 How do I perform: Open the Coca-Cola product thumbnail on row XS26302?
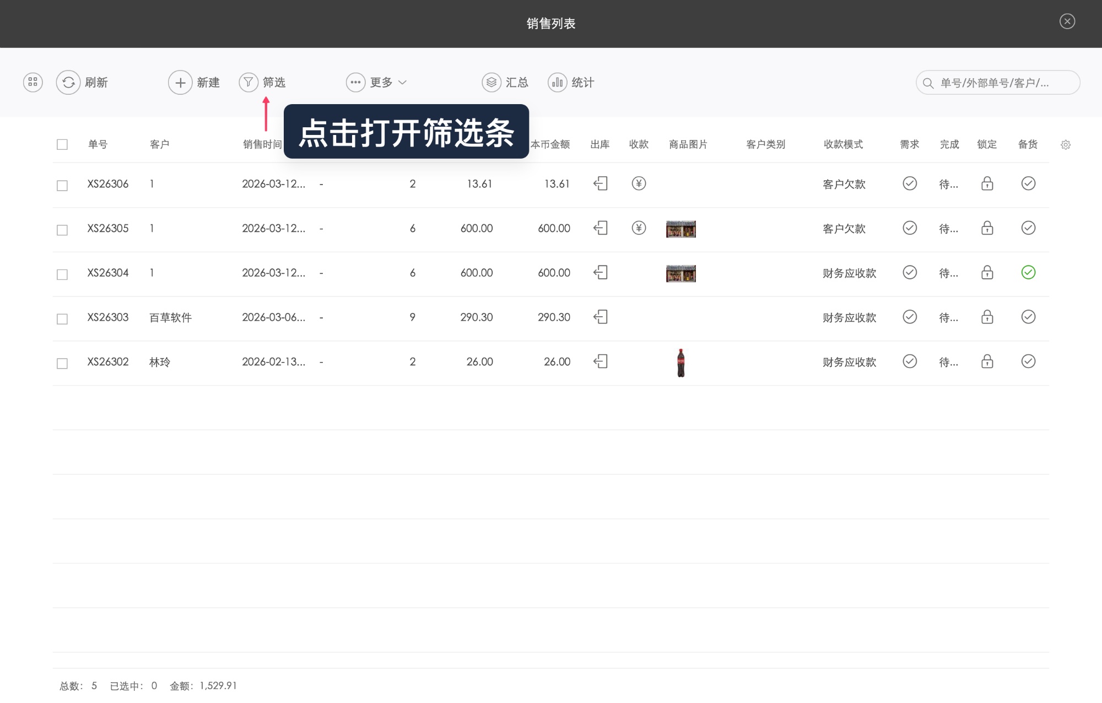click(x=680, y=361)
